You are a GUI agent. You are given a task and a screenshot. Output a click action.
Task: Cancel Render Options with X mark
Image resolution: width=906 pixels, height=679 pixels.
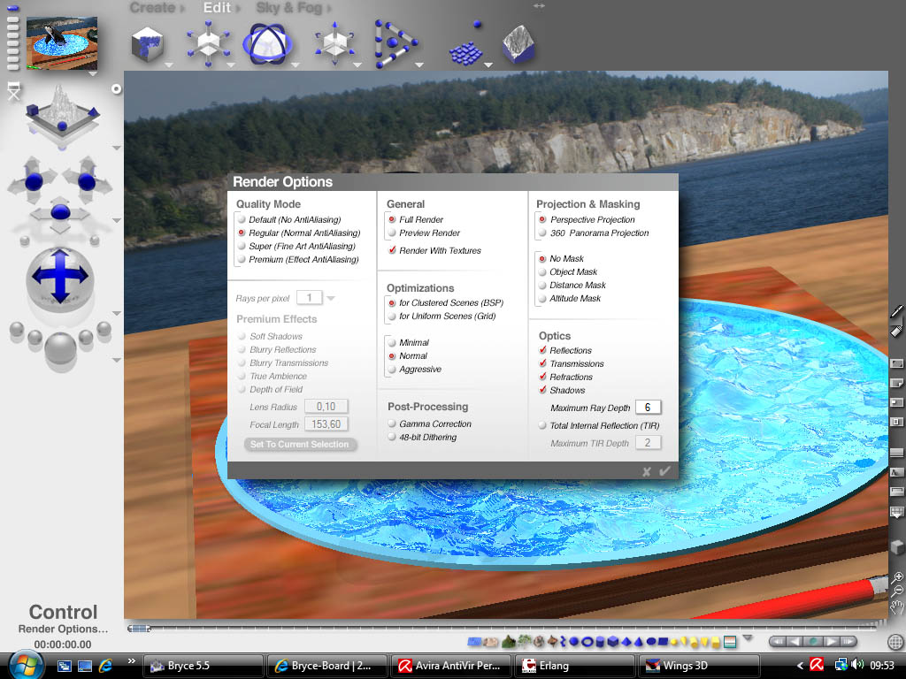647,472
